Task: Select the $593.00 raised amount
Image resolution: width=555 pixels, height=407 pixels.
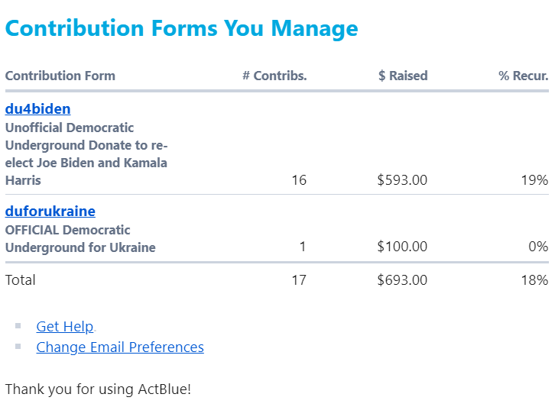Action: click(402, 180)
